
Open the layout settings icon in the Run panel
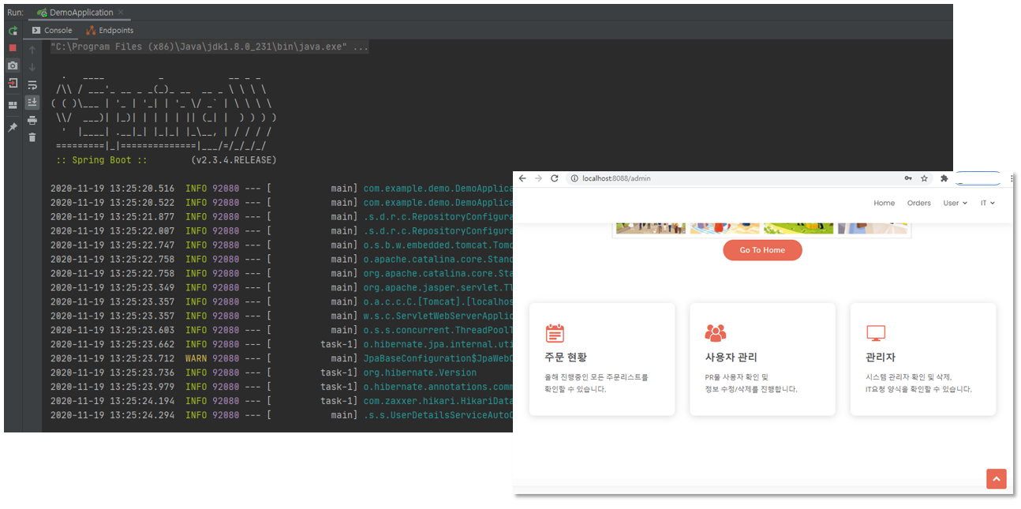coord(13,105)
